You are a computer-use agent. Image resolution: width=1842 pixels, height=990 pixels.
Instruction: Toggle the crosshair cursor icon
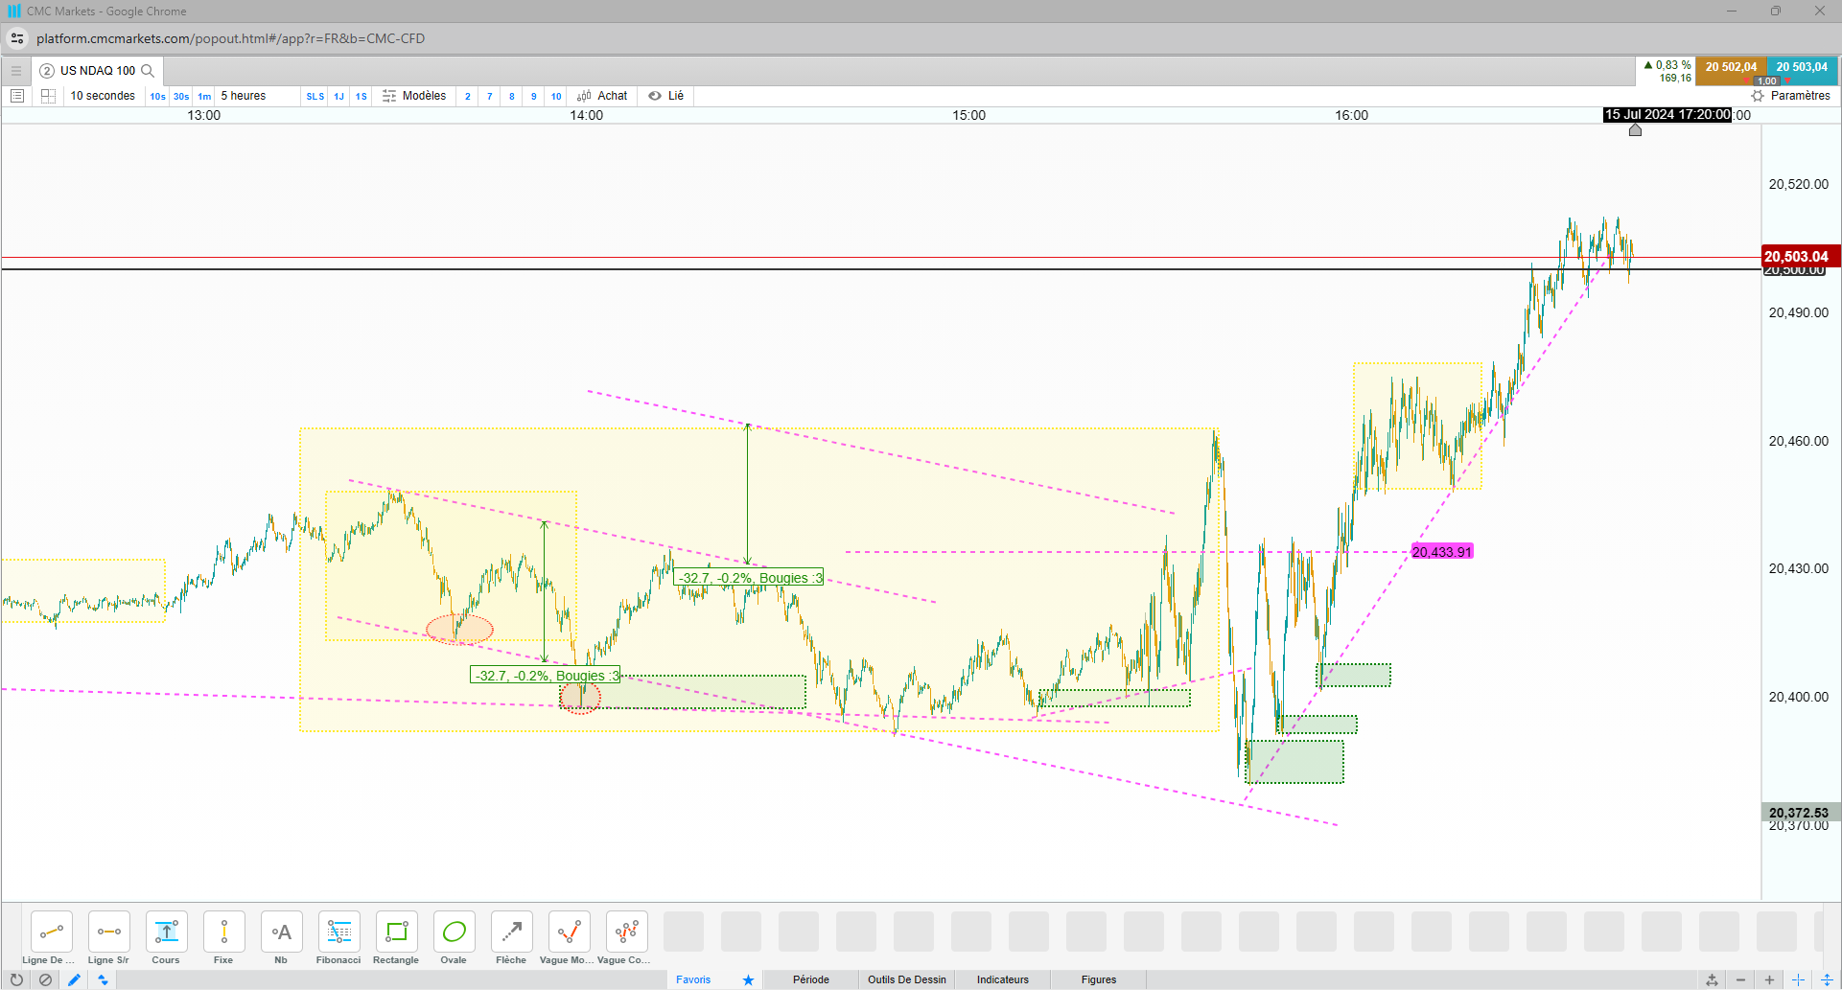[x=1799, y=979]
